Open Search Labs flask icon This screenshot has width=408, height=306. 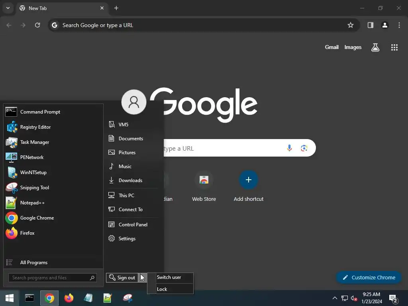(375, 47)
